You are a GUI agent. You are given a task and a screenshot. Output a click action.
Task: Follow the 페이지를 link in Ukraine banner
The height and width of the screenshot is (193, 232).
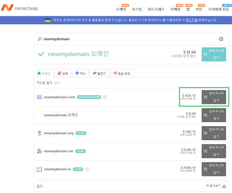coord(192,20)
